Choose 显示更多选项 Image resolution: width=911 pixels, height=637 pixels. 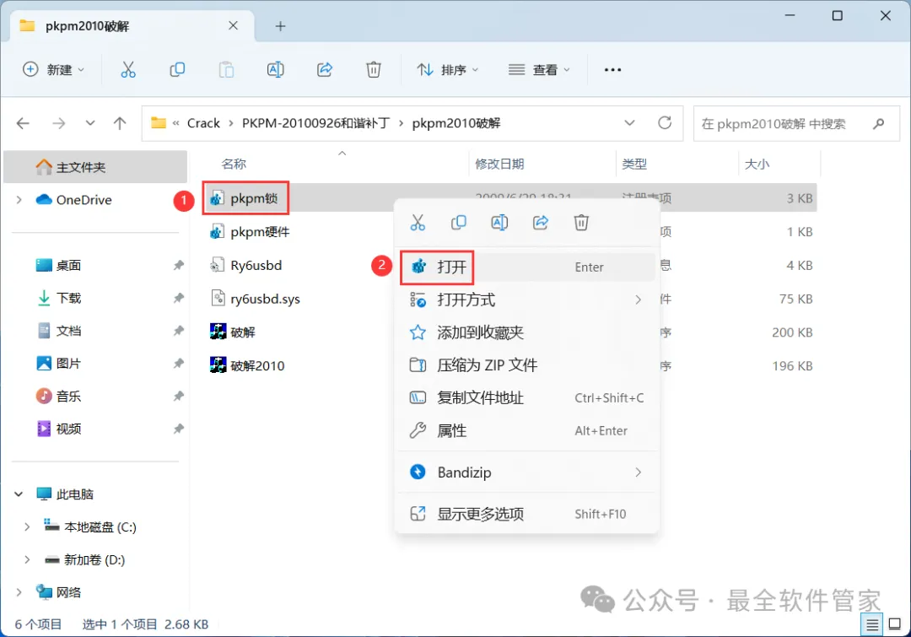526,514
